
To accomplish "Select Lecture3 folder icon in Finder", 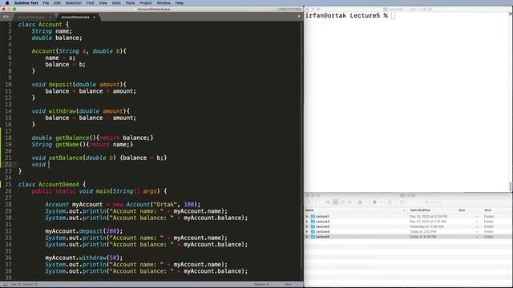I will tap(313, 226).
